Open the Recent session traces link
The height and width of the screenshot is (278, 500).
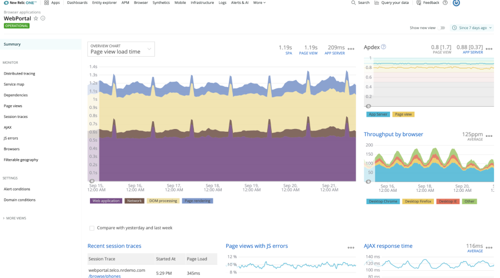click(x=114, y=246)
